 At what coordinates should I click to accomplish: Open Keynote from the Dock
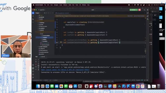pos(133,86)
